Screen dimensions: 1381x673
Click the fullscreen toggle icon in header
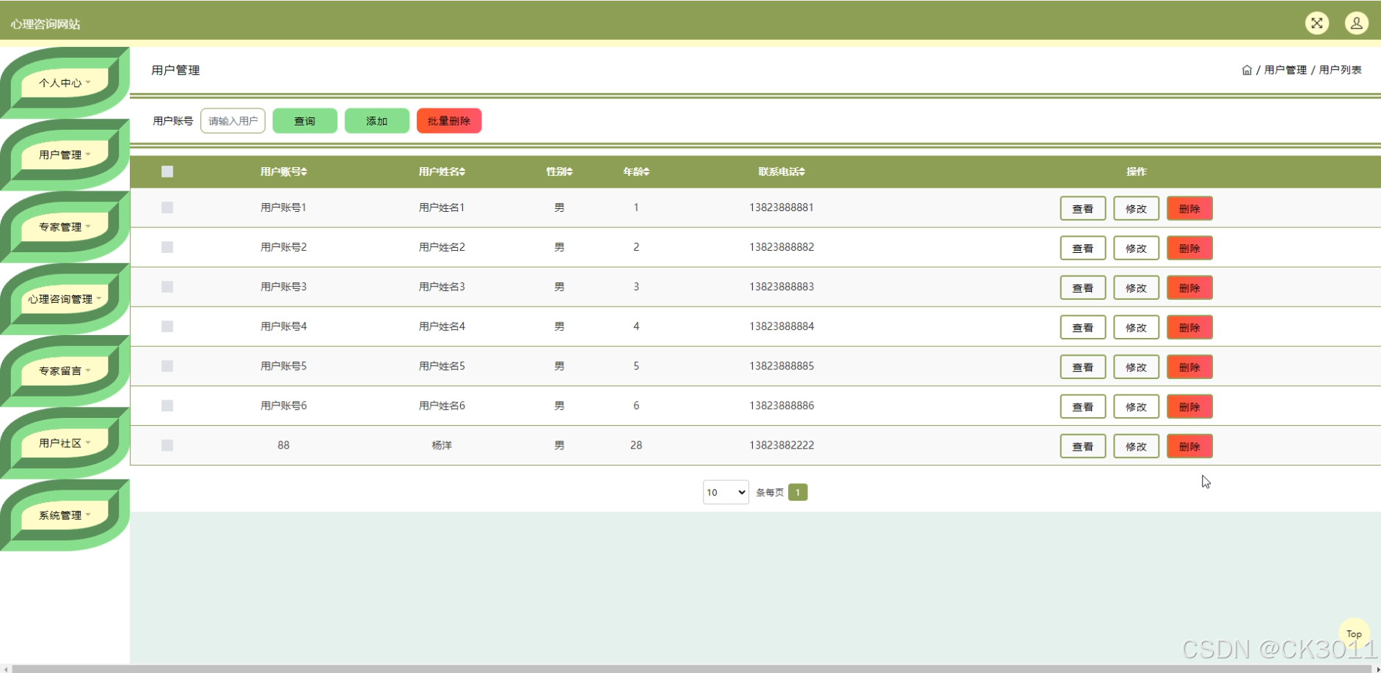pyautogui.click(x=1316, y=23)
